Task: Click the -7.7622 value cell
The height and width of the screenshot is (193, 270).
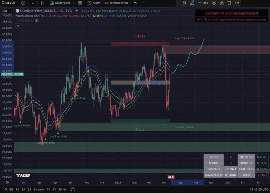Action: tap(262, 175)
